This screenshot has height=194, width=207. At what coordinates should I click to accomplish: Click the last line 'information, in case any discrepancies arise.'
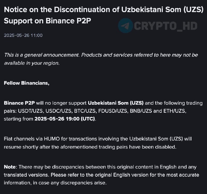[55, 183]
